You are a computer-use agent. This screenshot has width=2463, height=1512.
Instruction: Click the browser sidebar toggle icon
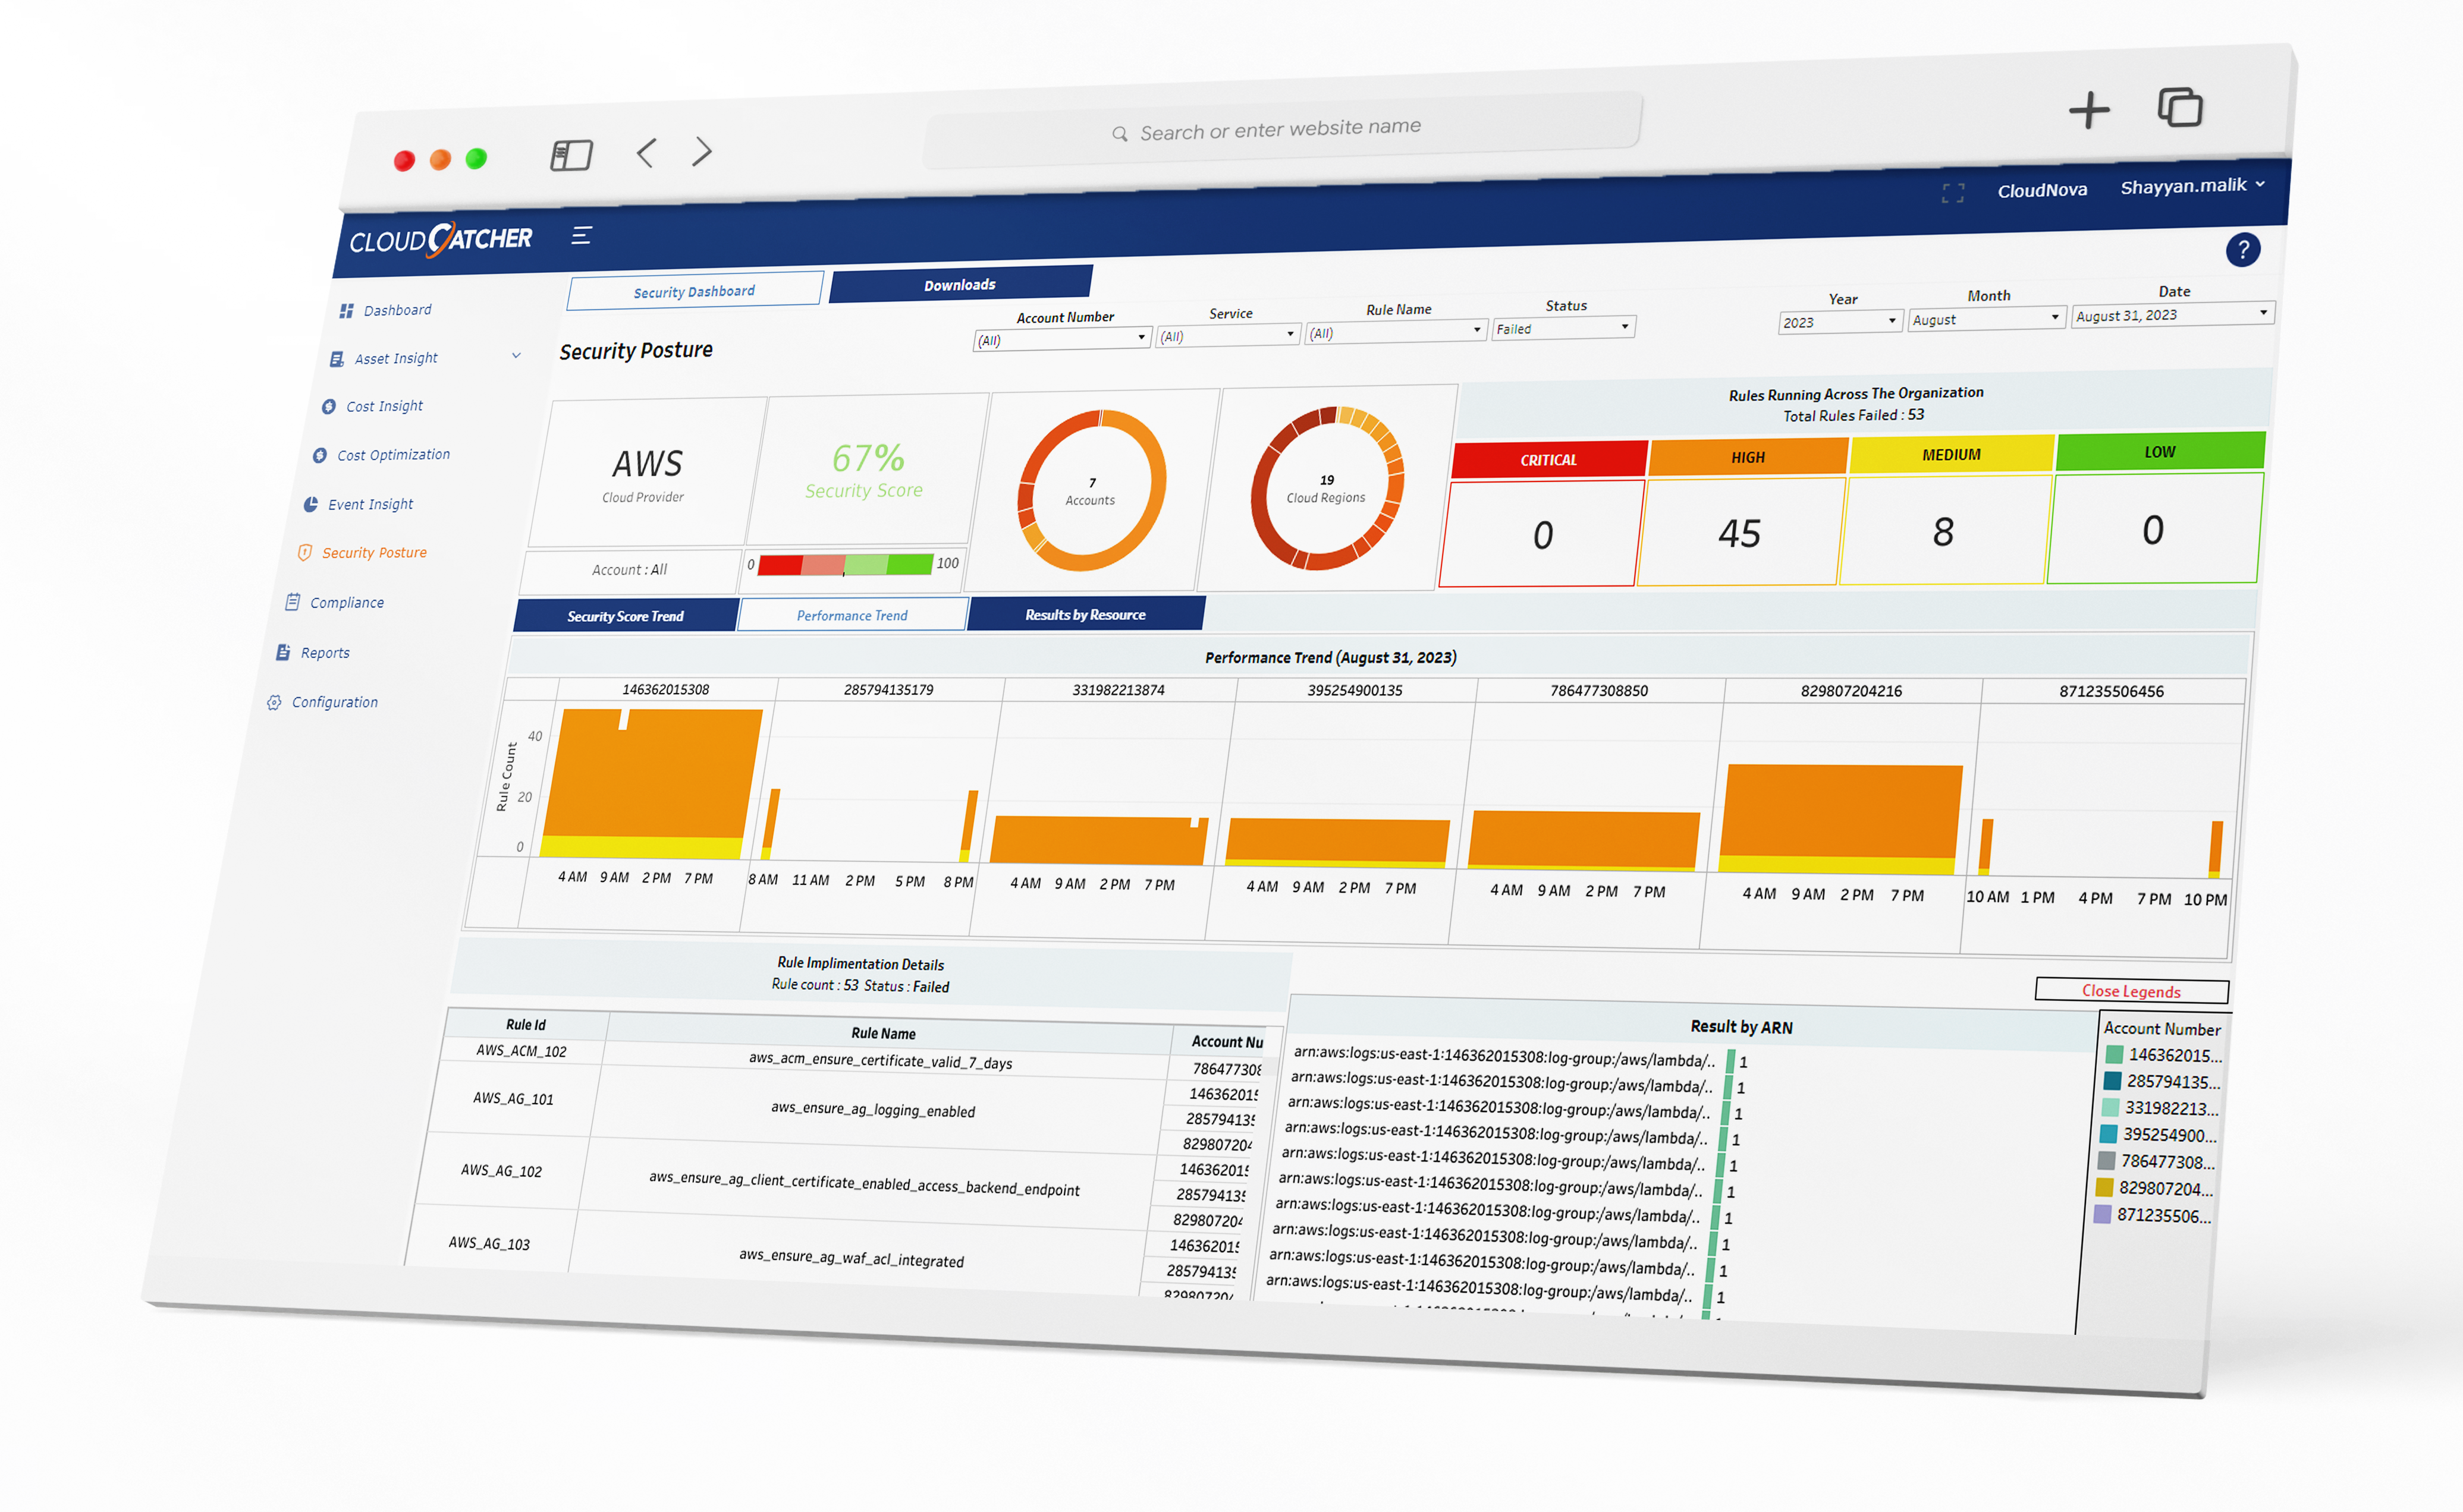pyautogui.click(x=571, y=155)
